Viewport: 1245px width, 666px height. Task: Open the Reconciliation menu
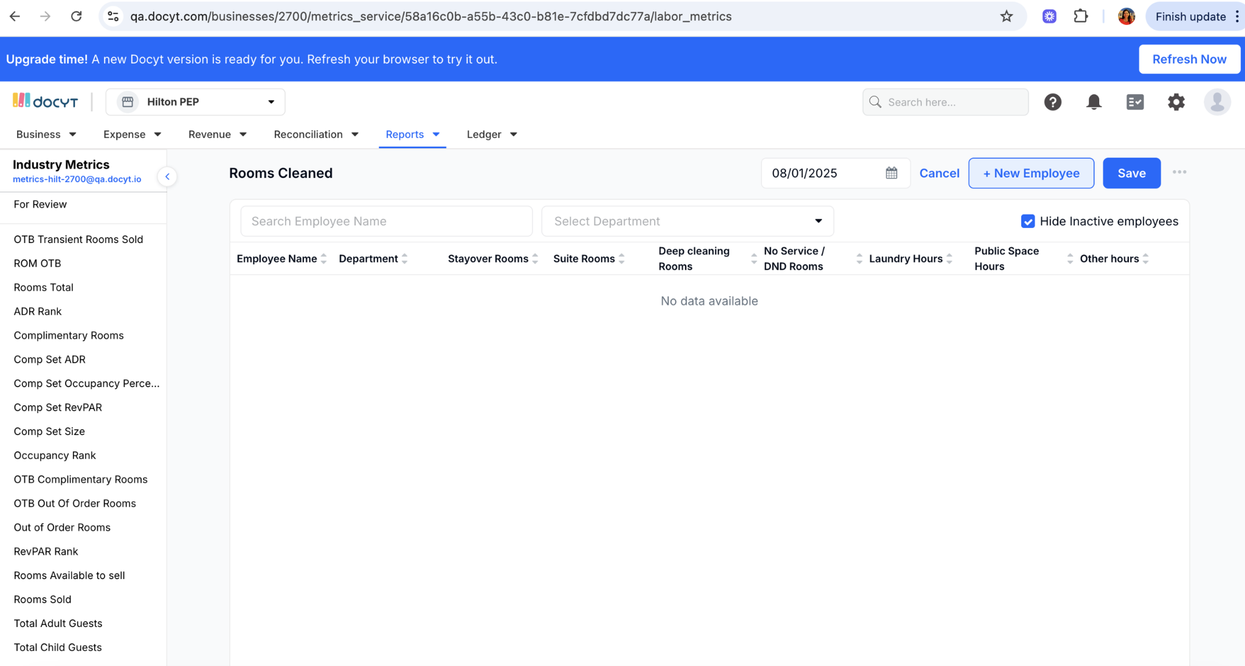tap(316, 134)
